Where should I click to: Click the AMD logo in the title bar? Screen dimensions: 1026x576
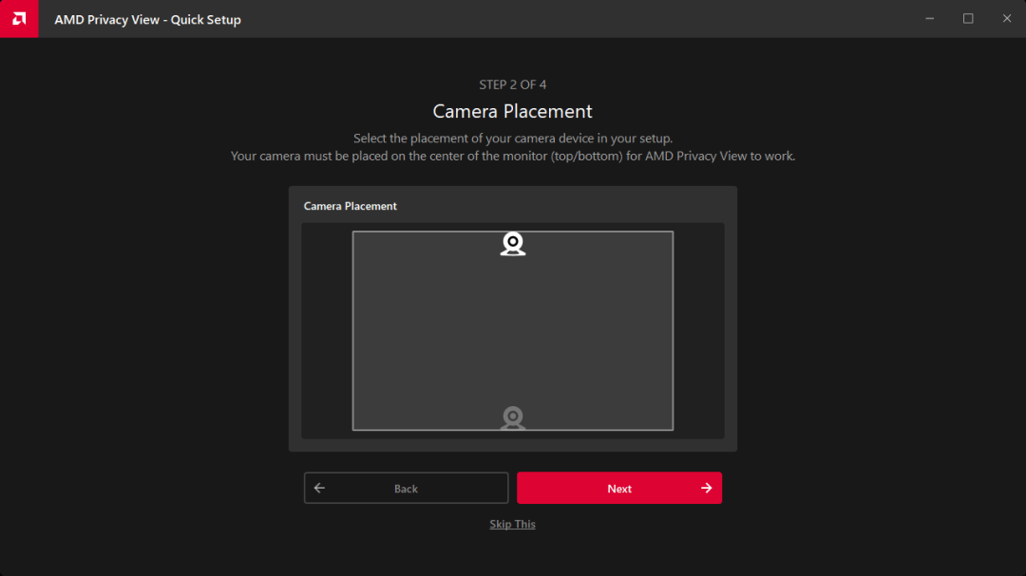tap(19, 18)
